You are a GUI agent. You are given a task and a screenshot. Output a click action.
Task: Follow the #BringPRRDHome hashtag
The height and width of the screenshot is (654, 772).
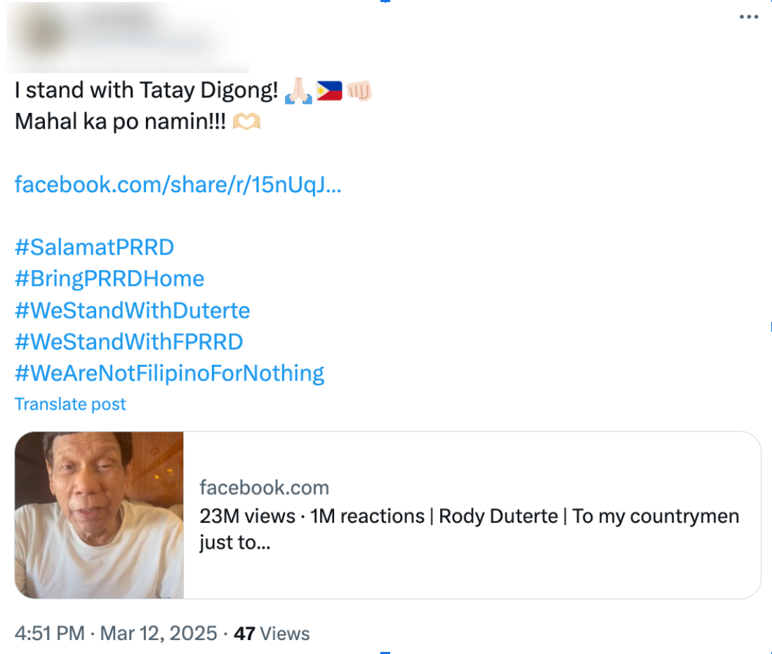coord(109,279)
